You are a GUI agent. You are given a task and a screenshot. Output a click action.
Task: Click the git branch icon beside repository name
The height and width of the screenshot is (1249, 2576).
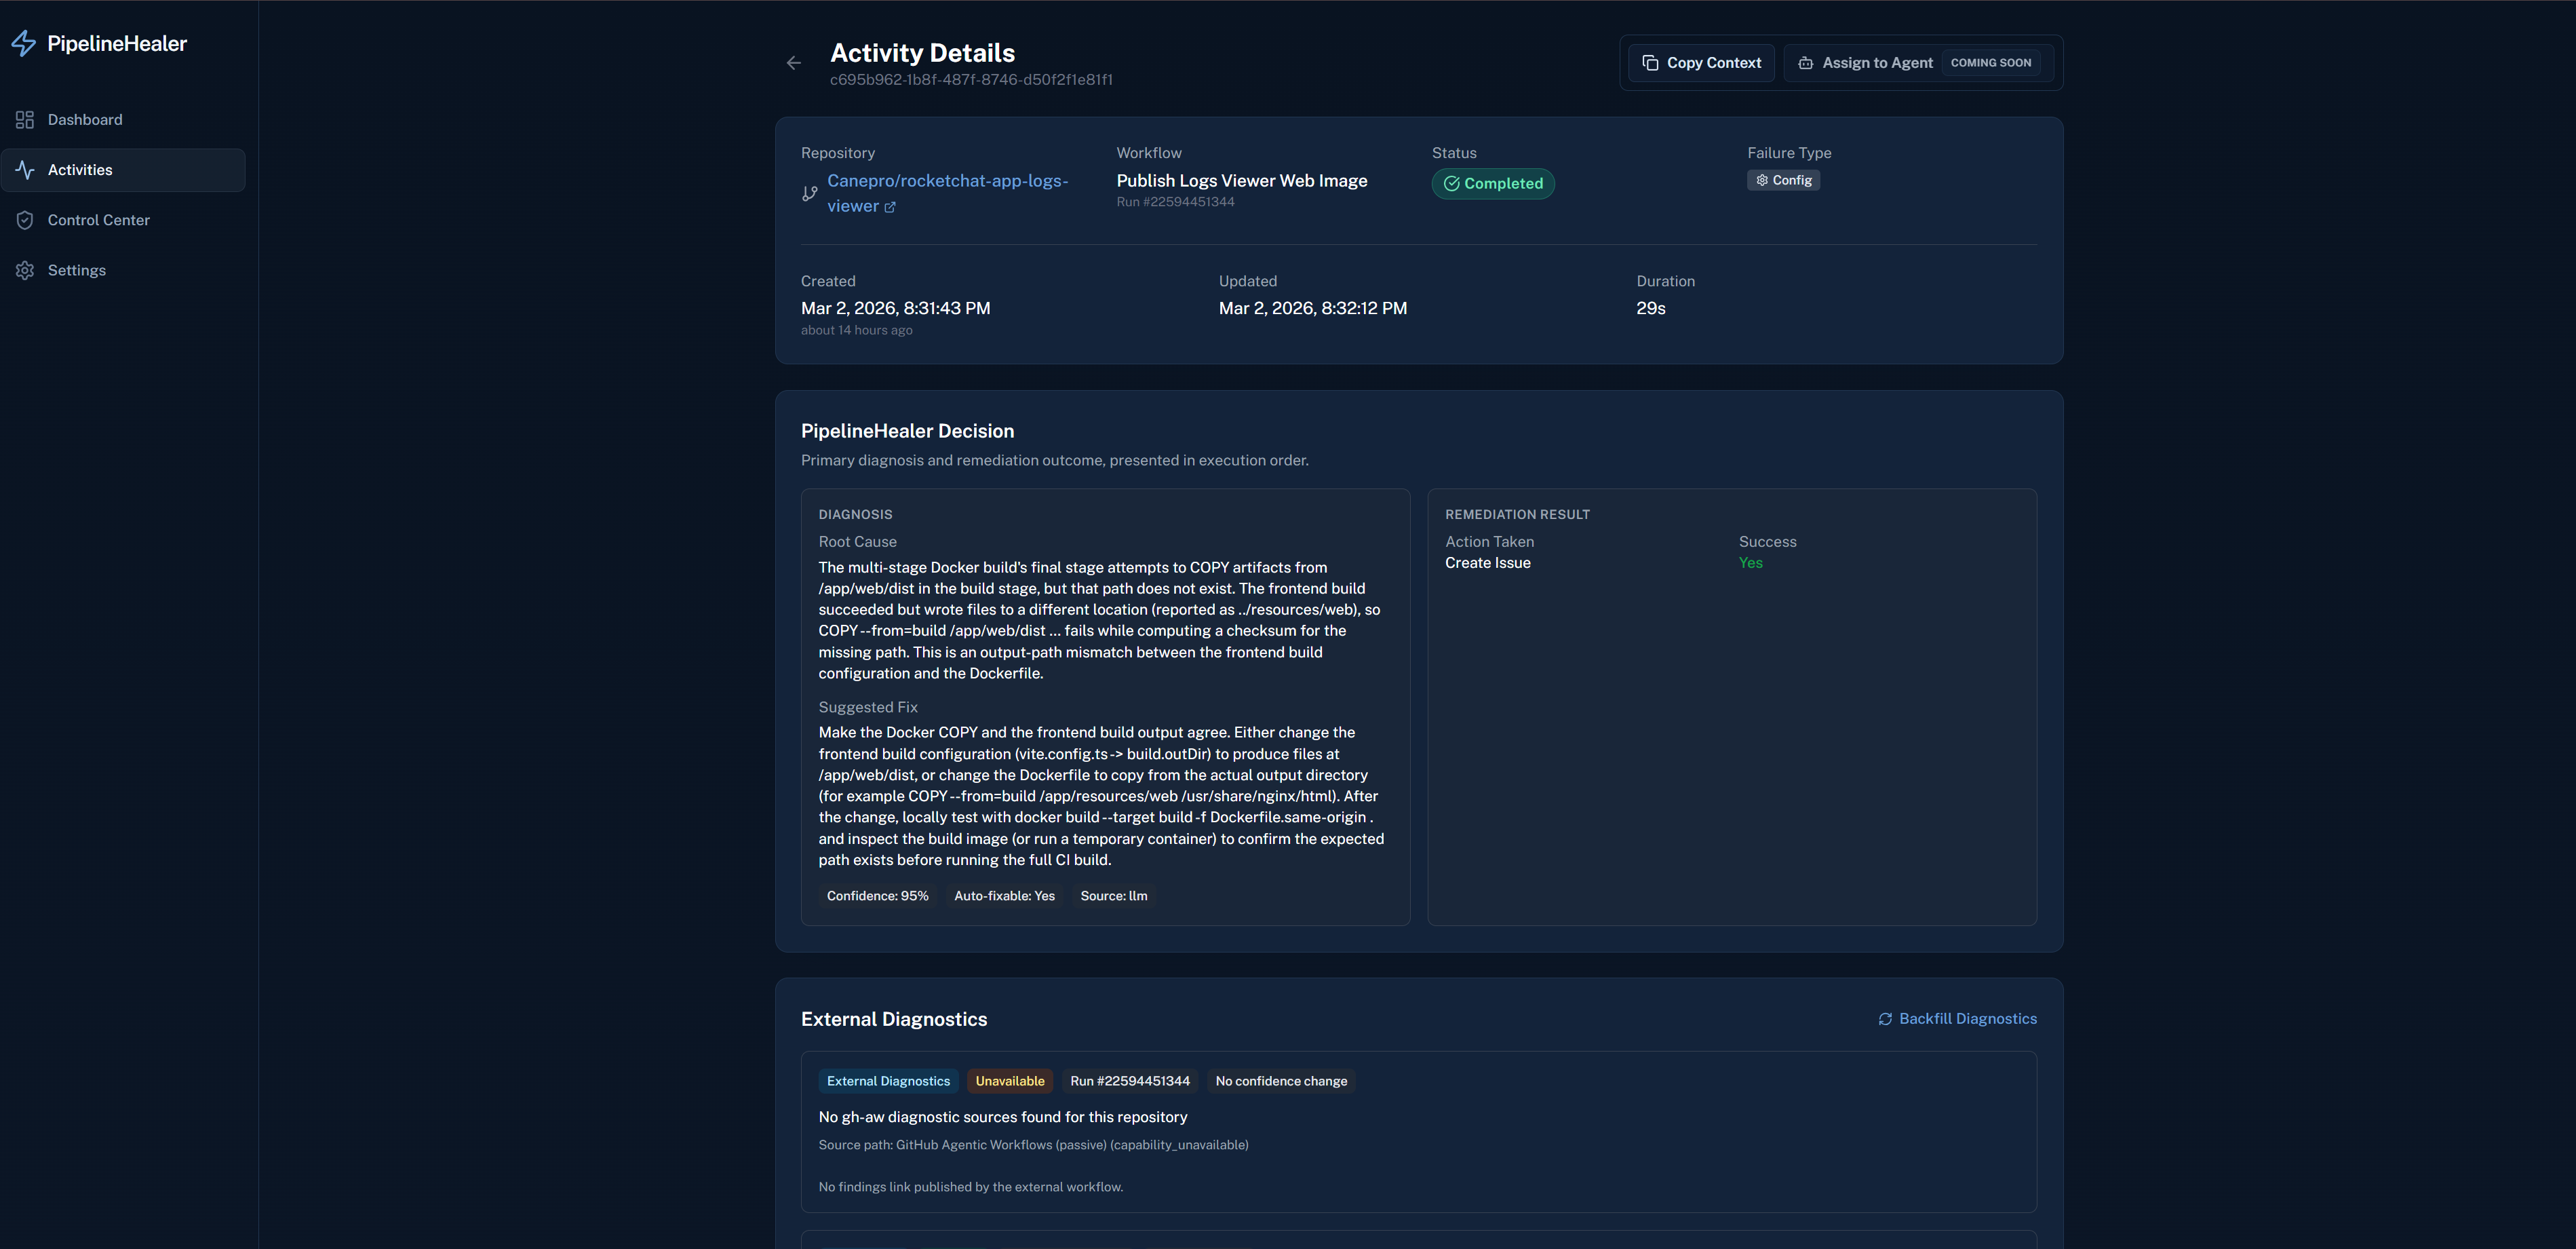click(x=810, y=194)
